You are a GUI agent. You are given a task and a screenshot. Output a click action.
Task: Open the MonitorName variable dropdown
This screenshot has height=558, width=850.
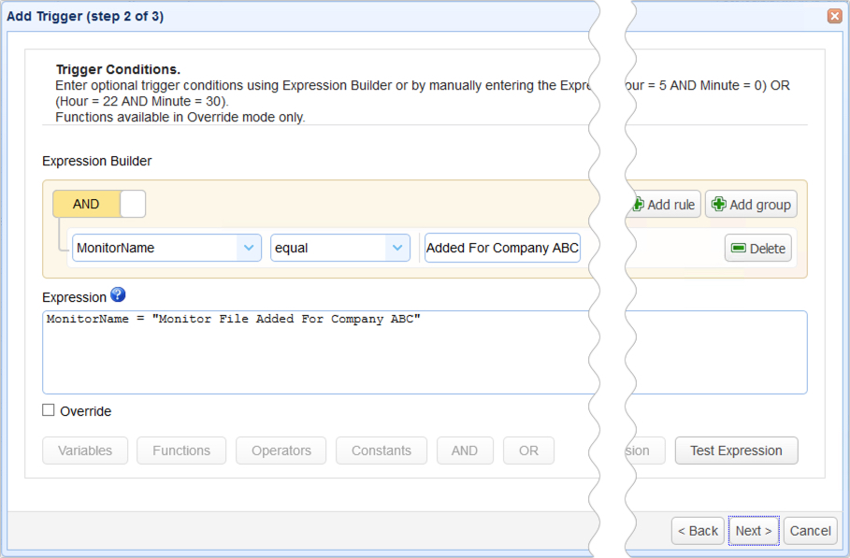pyautogui.click(x=166, y=247)
